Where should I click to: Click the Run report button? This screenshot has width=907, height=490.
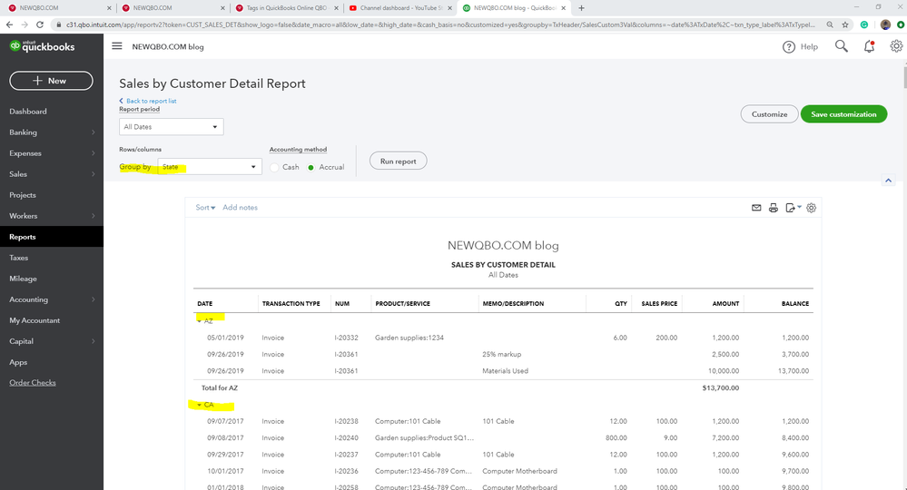[x=398, y=161]
